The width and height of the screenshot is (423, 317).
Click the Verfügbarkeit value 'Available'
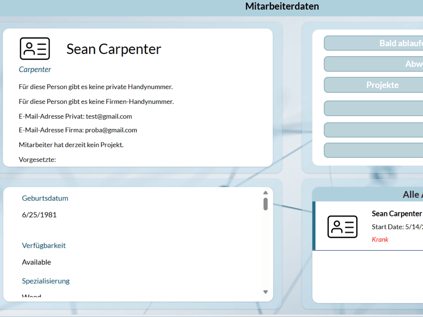click(37, 262)
